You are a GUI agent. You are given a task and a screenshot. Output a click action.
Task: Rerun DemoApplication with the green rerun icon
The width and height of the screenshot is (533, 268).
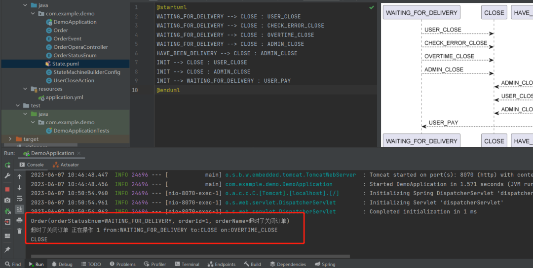(7, 165)
